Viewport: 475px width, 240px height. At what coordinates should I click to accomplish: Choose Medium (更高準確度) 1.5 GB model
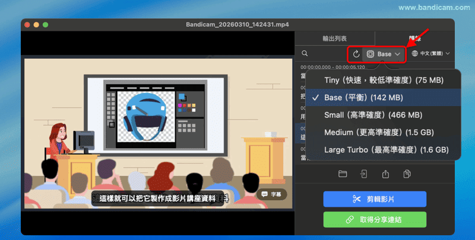(383, 132)
